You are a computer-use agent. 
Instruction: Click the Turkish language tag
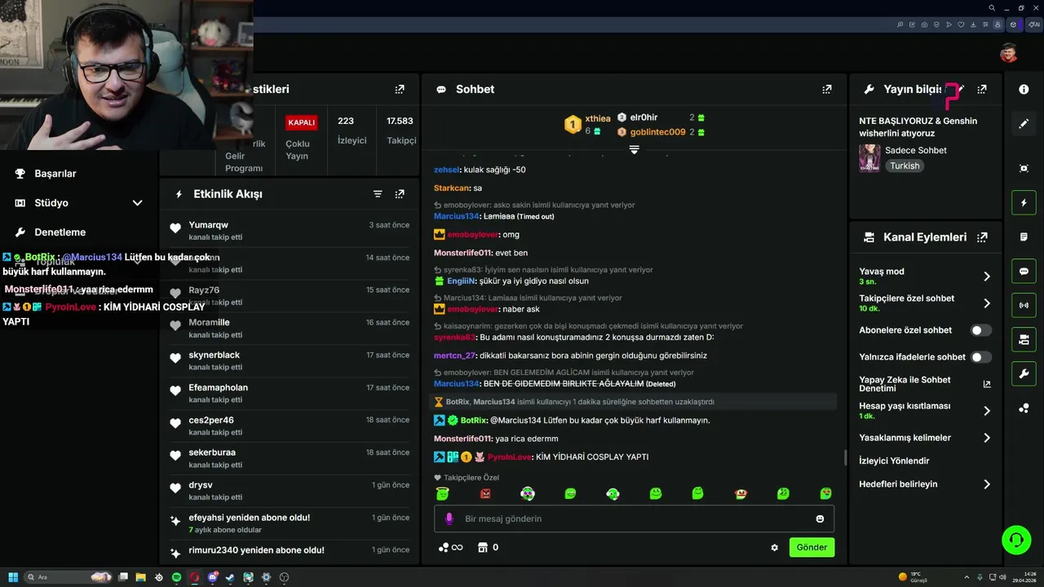pyautogui.click(x=905, y=166)
